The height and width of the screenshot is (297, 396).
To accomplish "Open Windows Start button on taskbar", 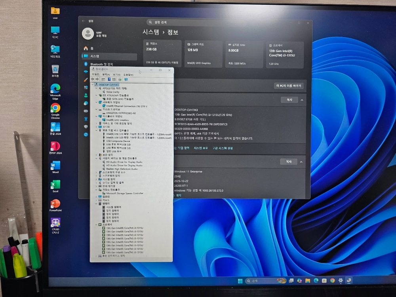I will [240, 281].
